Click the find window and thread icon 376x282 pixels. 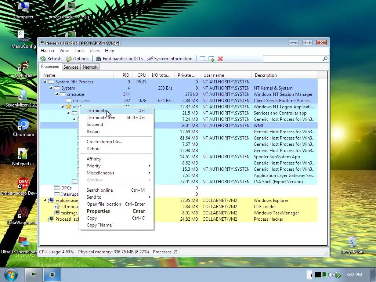click(211, 59)
